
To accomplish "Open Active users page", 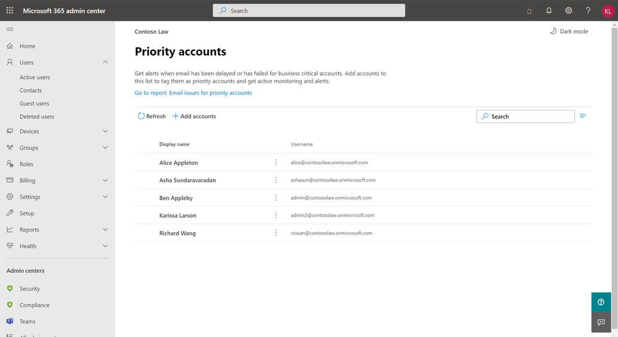I will point(35,78).
